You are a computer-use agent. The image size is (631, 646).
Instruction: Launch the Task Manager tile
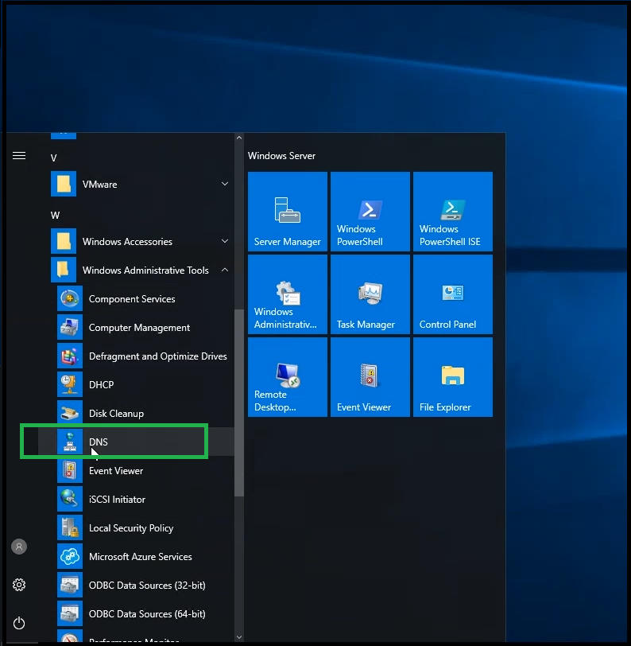pos(370,294)
